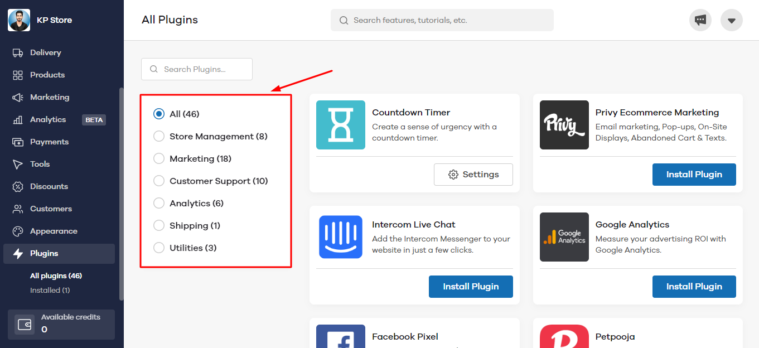Screen dimensions: 759x348
Task: Expand the account dropdown arrow in header
Action: pos(732,21)
